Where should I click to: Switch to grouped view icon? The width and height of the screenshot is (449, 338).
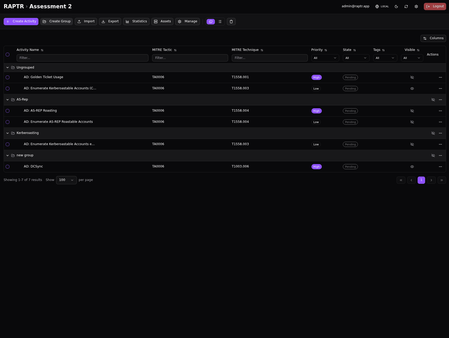(x=211, y=22)
